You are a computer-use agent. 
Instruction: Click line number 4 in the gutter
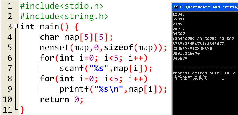click(10, 37)
